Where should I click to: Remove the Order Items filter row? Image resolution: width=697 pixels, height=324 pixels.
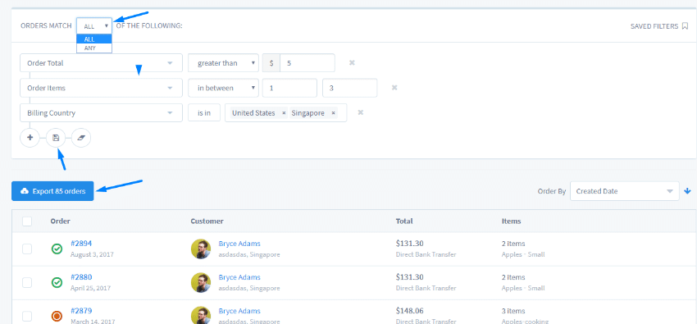(x=394, y=88)
